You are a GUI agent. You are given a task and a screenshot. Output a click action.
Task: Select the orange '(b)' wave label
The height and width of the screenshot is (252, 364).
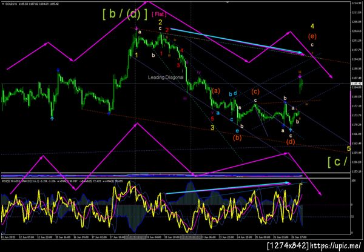point(237,138)
